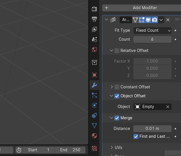The image size is (181, 156).
Task: Click the End frame field
Action: point(70,150)
